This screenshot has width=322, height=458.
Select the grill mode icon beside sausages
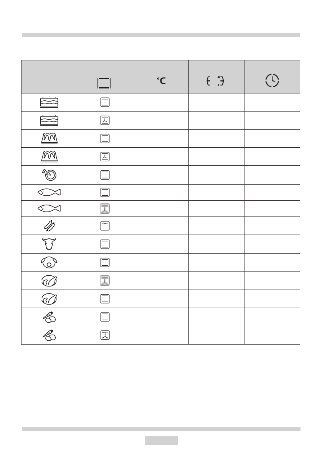(x=105, y=226)
